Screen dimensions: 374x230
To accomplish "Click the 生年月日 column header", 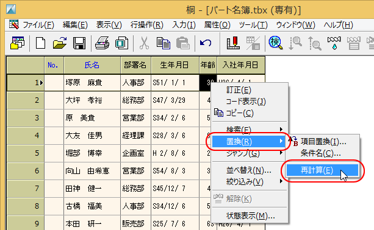I will pyautogui.click(x=175, y=65).
